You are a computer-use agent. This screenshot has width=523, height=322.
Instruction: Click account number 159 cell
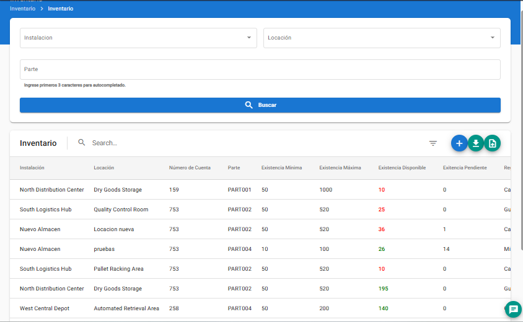[174, 190]
